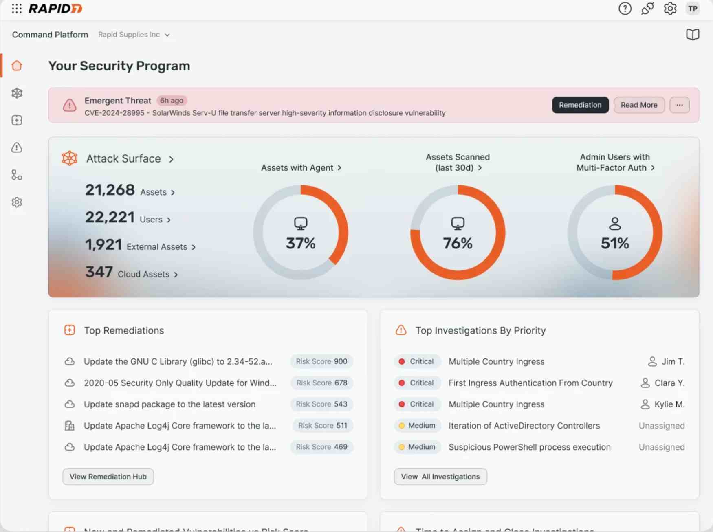
Task: Open the ellipsis menu on the Emergent Threat banner
Action: [680, 105]
